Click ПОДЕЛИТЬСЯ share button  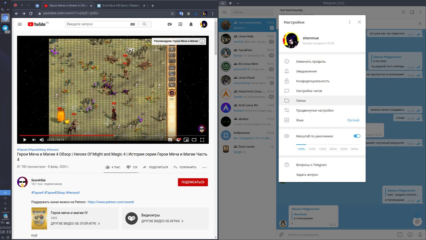[x=155, y=167]
